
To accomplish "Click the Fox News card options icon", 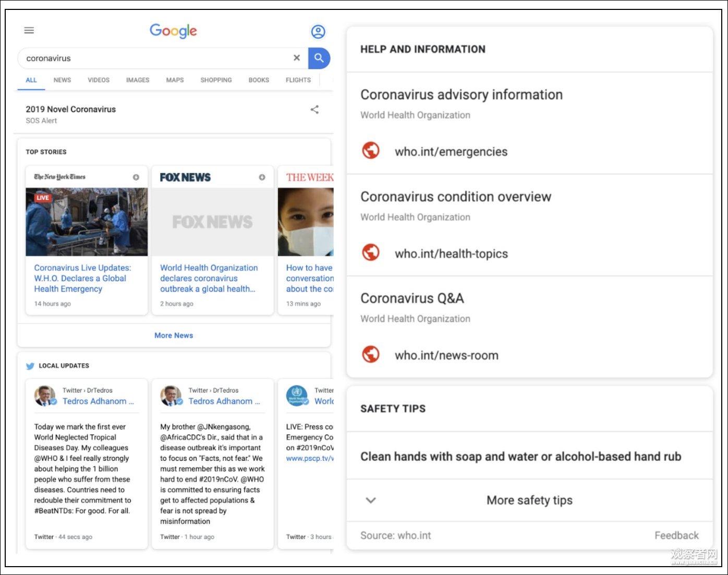I will [262, 177].
